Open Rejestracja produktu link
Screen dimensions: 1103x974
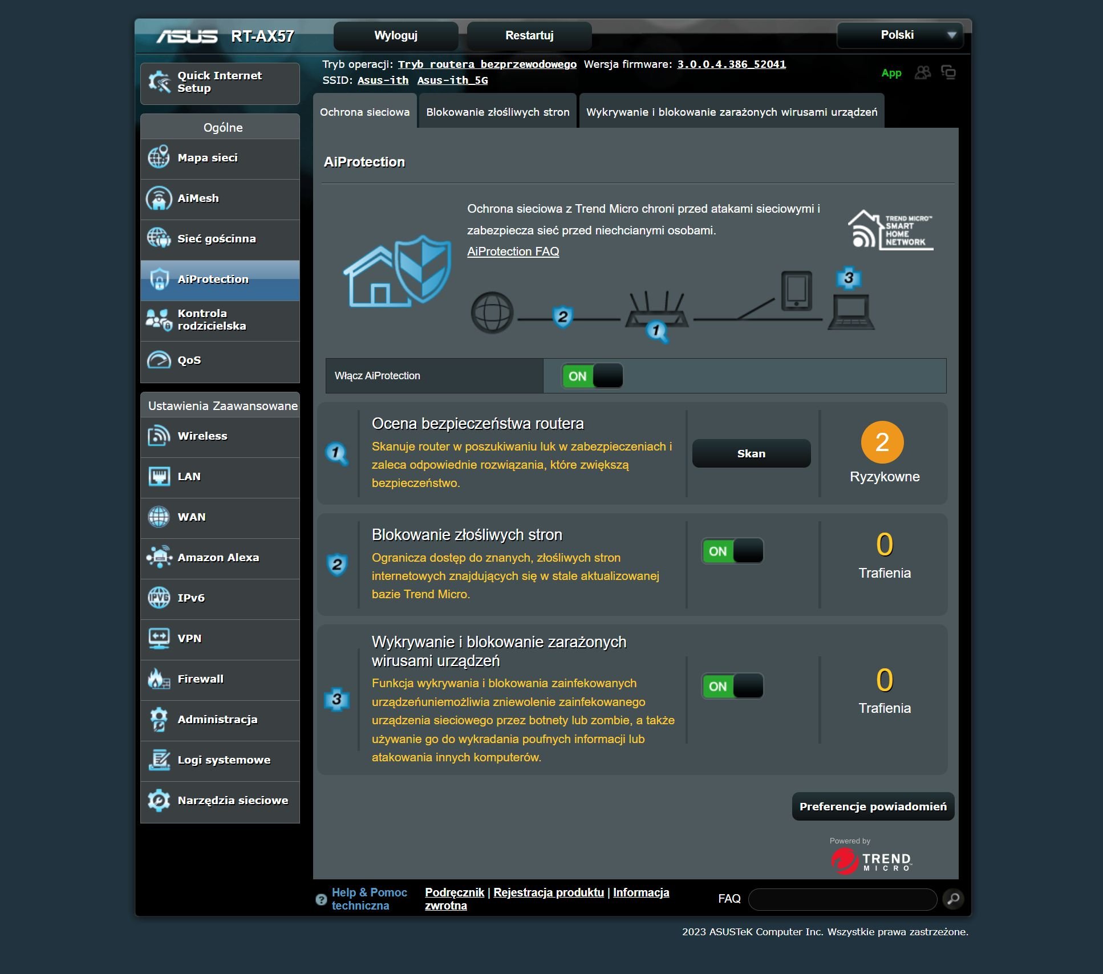[549, 892]
